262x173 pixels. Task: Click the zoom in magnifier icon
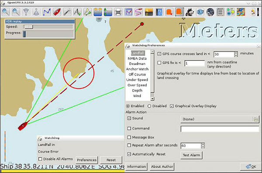(x=6, y=12)
